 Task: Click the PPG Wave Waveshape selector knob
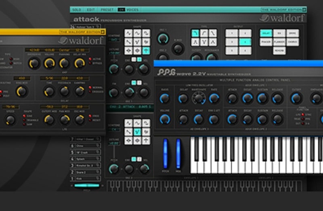(198, 98)
